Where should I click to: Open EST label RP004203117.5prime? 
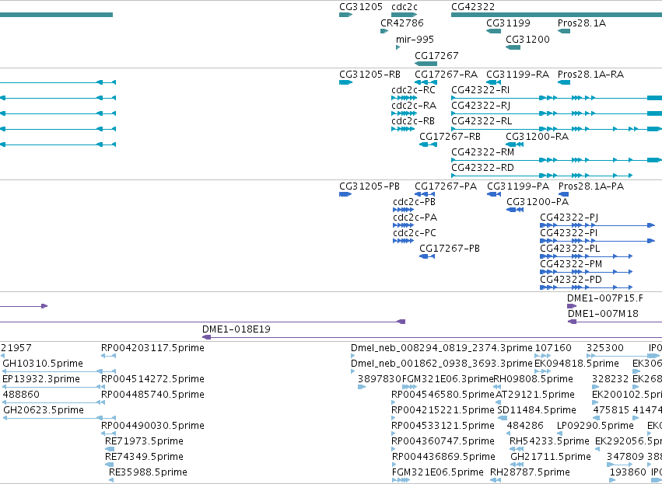152,349
